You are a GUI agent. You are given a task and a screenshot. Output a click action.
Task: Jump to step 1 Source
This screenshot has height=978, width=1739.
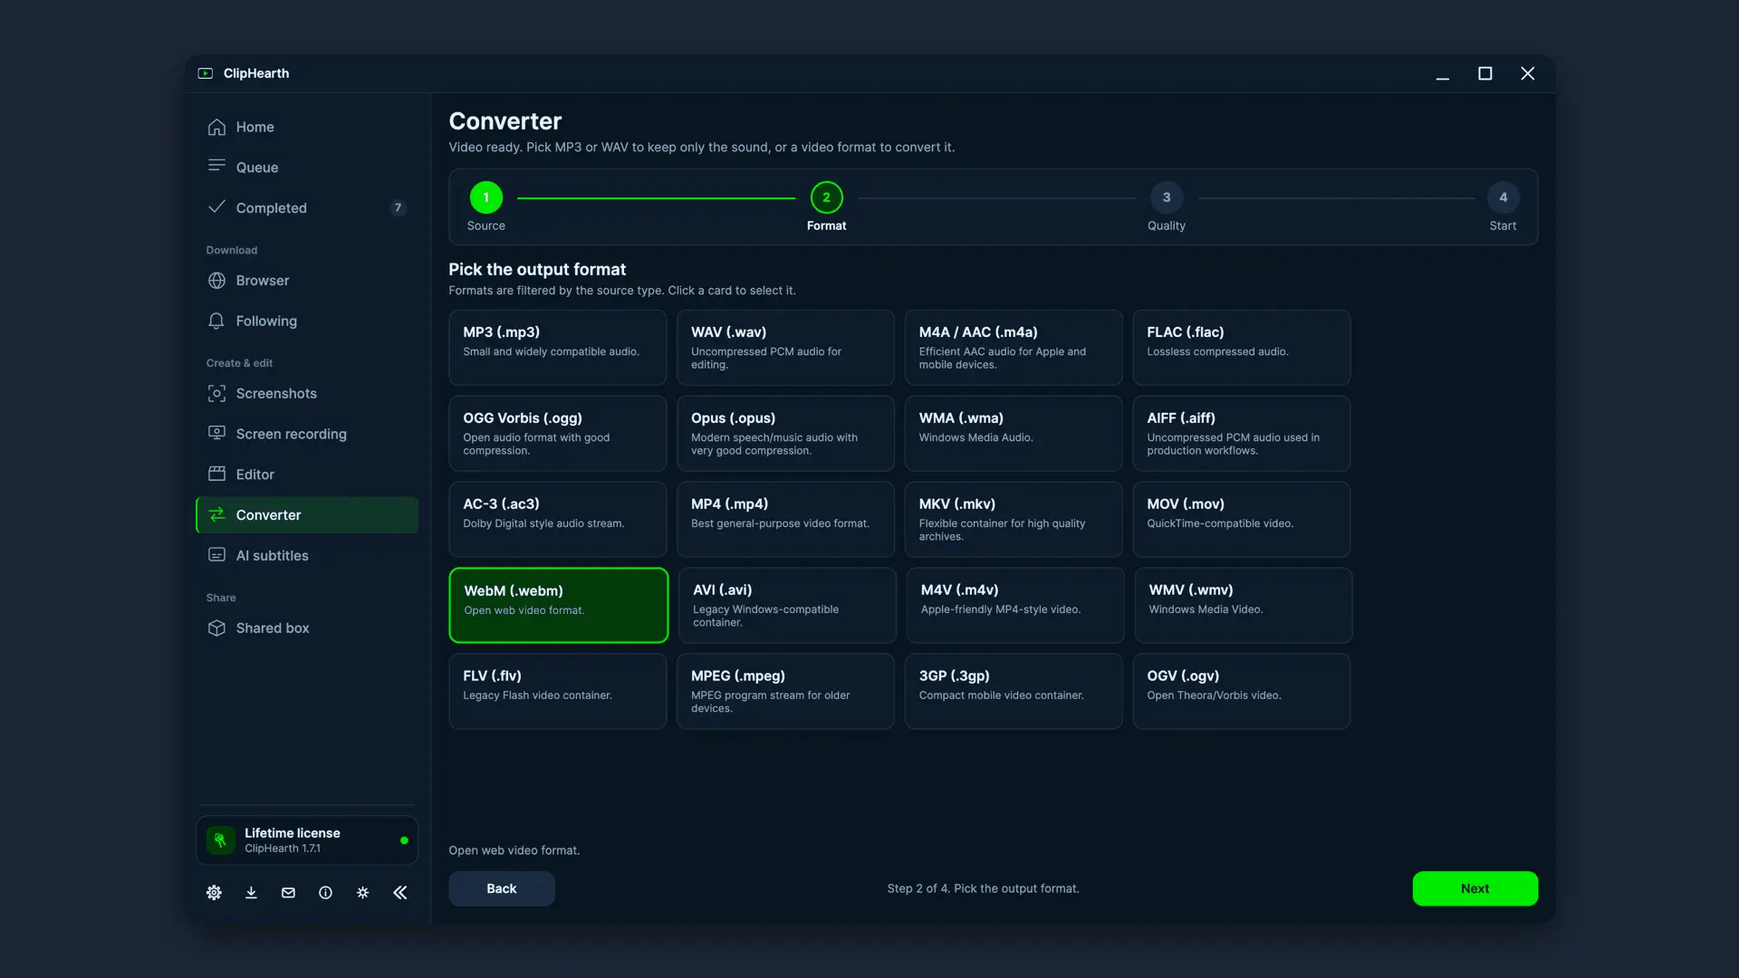click(485, 197)
